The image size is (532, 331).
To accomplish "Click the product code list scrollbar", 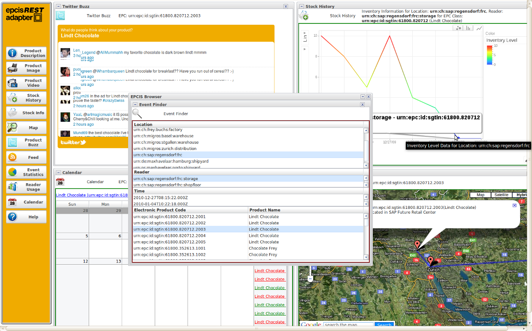I will coord(366,236).
